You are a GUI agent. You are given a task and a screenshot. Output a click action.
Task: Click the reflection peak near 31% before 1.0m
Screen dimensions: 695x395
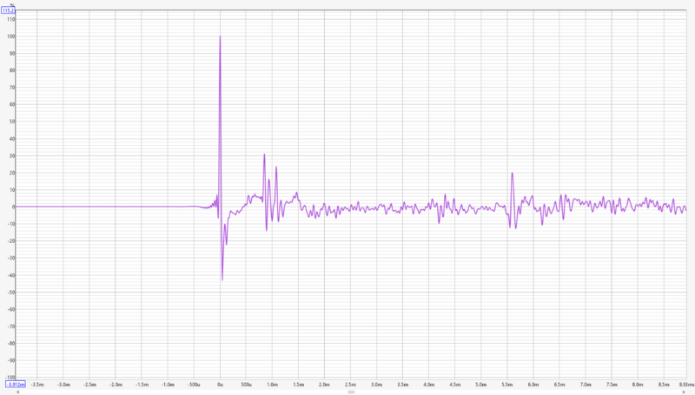tap(264, 155)
